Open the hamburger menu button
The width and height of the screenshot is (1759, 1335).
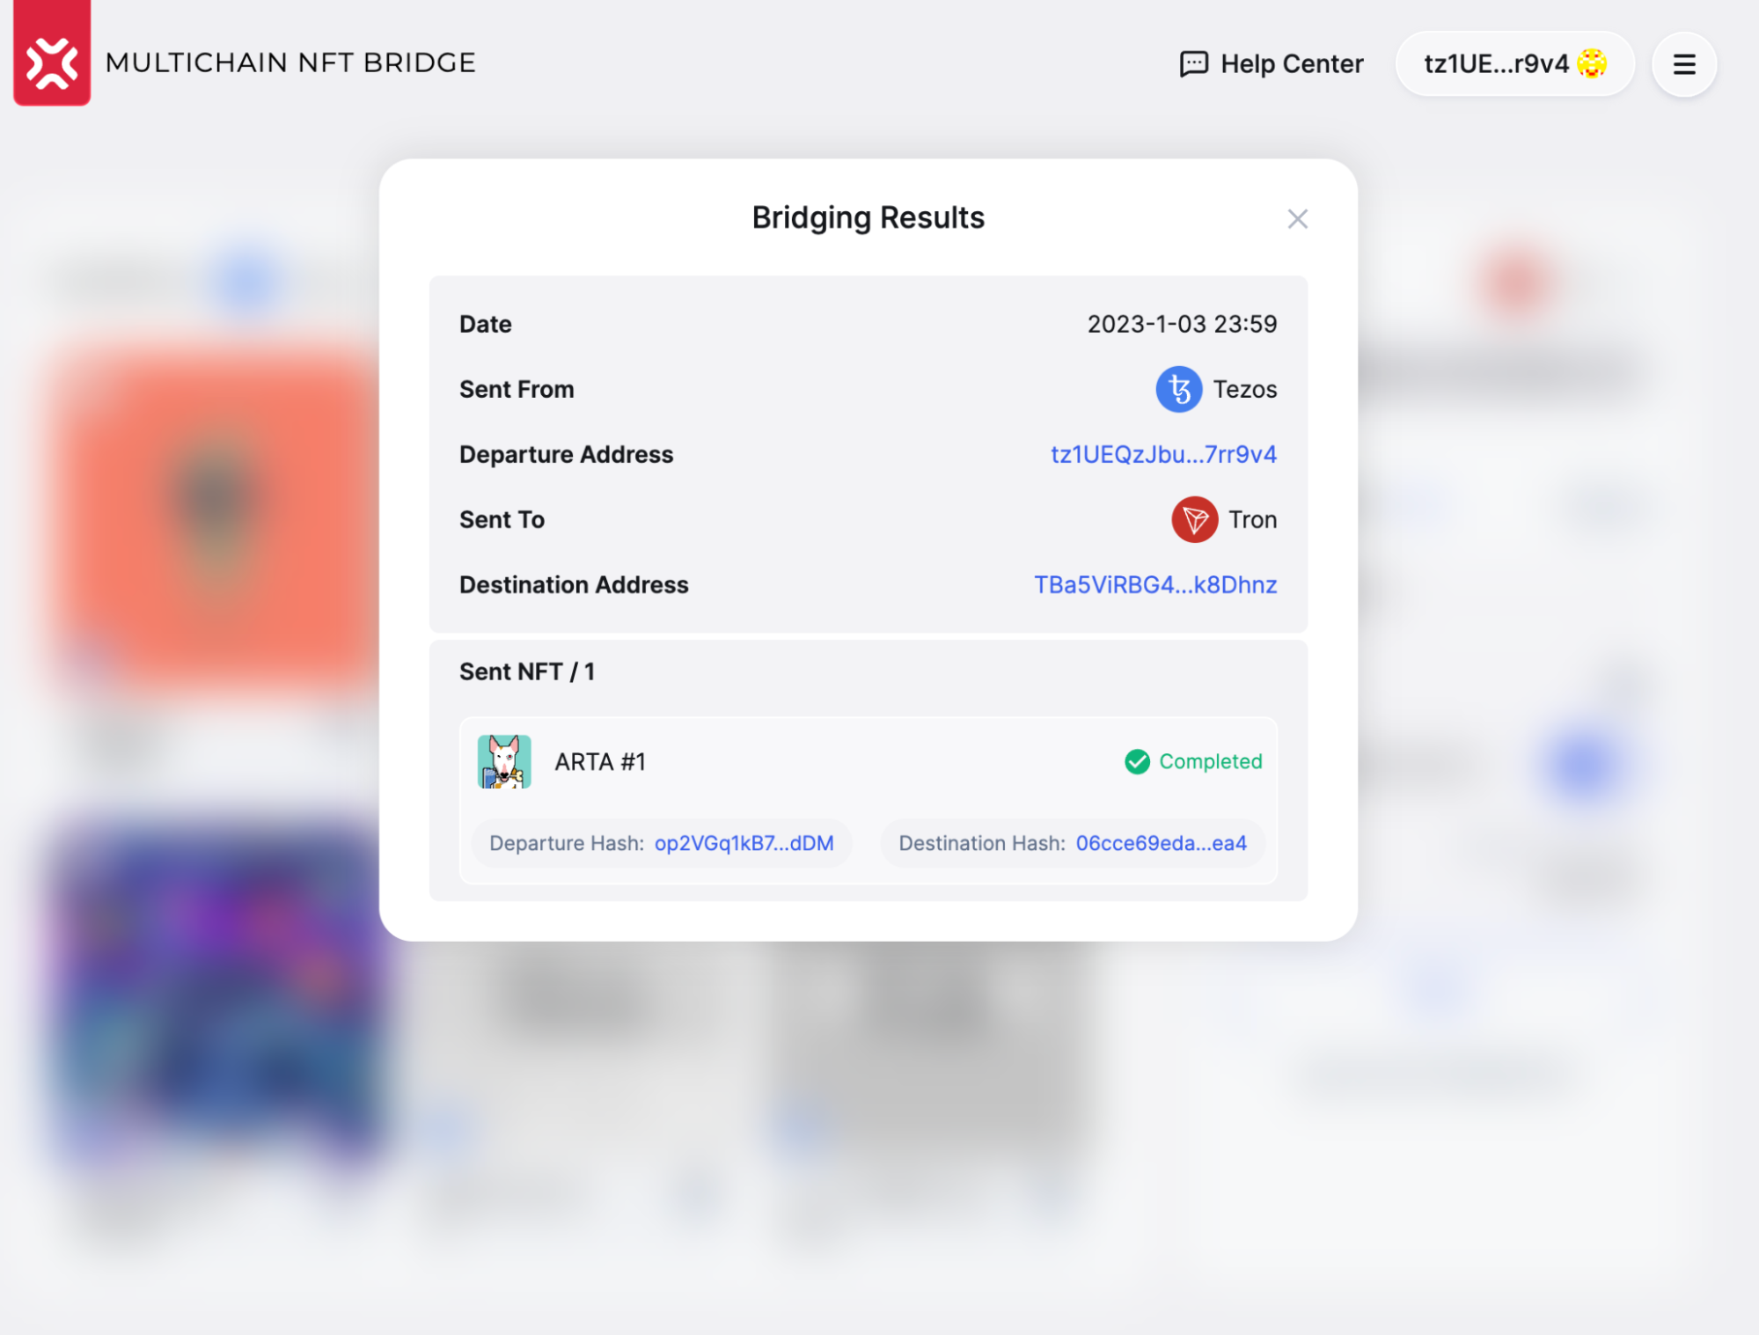click(1683, 64)
